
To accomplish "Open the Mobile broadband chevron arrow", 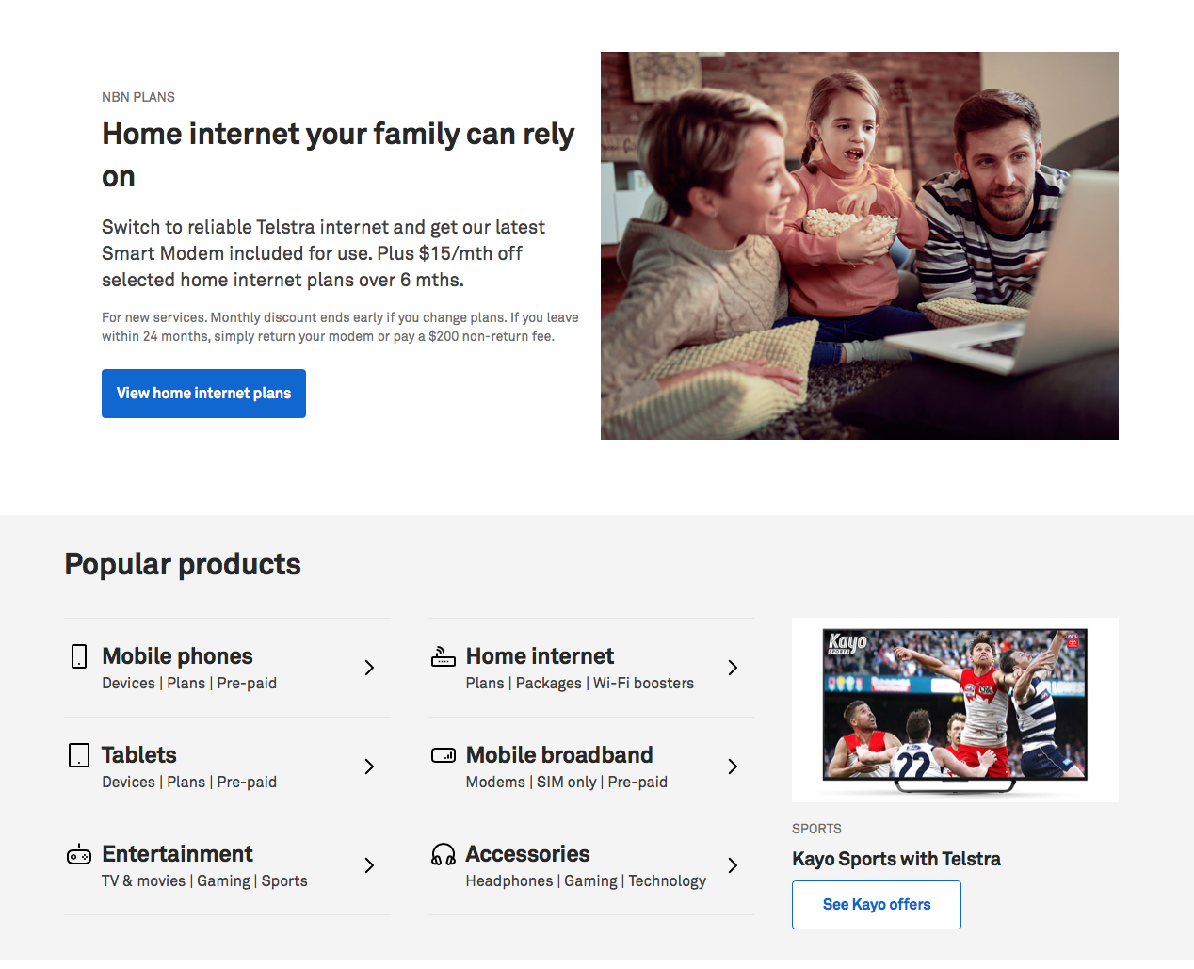I will [x=733, y=767].
